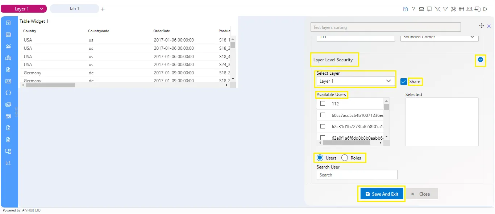
Task: Open the Select Layer dropdown
Action: (355, 81)
